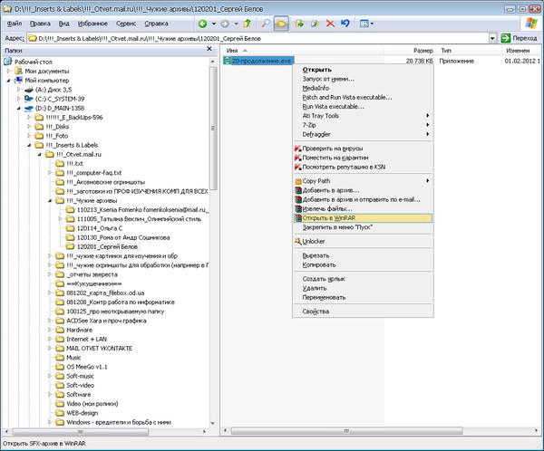The image size is (544, 451).
Task: Click the red Delete X icon
Action: coord(330,24)
